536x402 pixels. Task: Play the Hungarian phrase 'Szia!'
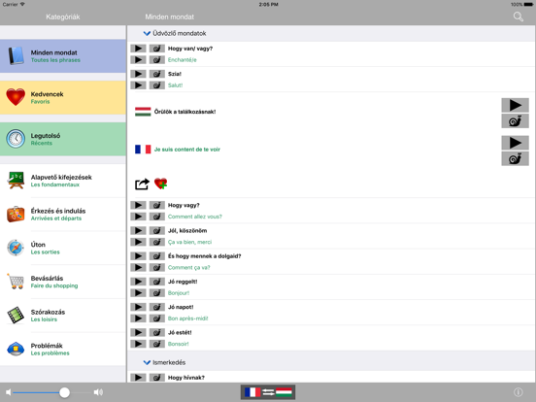138,74
